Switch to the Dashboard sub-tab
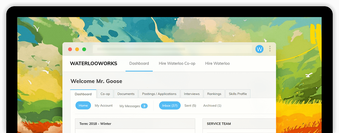 pyautogui.click(x=83, y=94)
